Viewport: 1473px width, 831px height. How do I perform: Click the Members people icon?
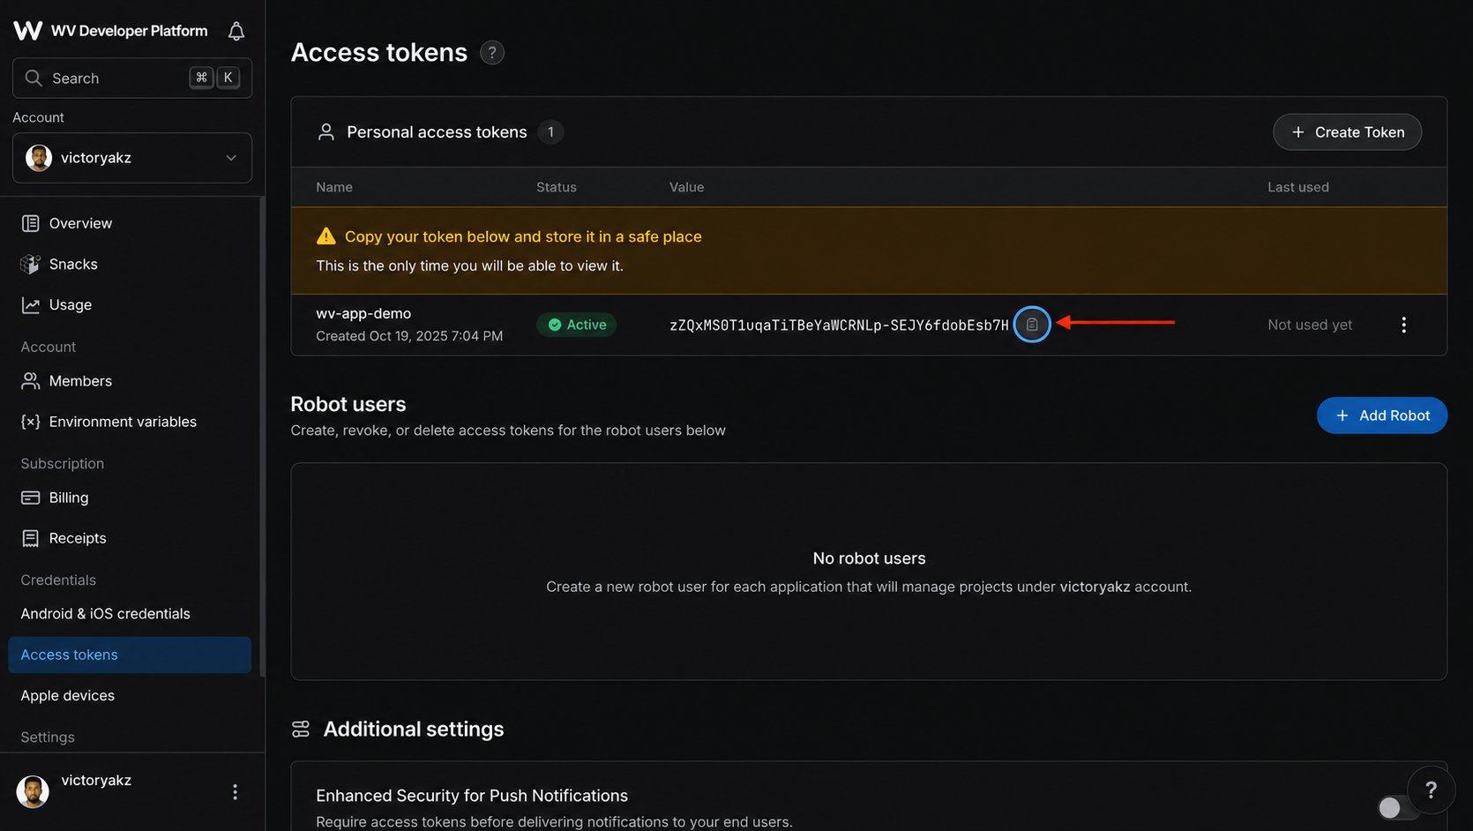[30, 381]
